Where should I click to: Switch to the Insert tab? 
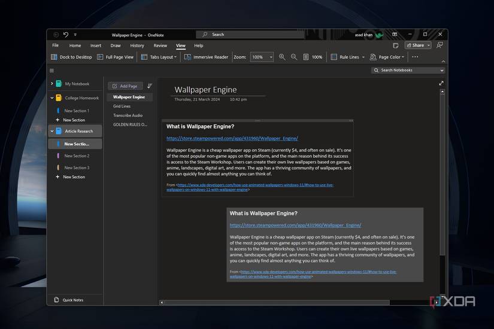click(95, 45)
